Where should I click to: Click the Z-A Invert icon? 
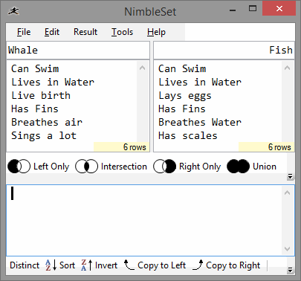coord(87,265)
